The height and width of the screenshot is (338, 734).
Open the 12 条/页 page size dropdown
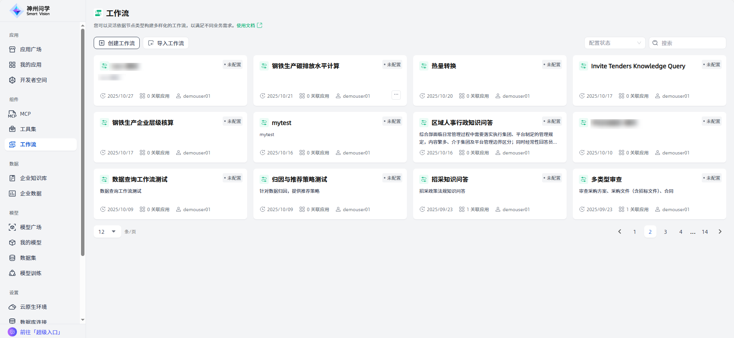(107, 231)
